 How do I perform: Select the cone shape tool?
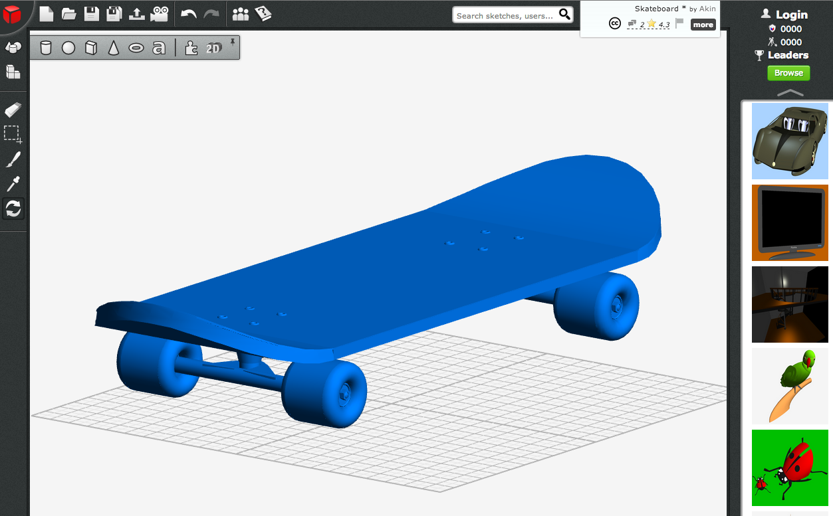click(x=114, y=48)
